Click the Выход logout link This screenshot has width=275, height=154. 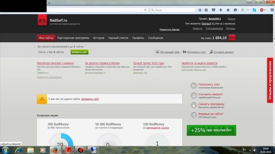[232, 19]
